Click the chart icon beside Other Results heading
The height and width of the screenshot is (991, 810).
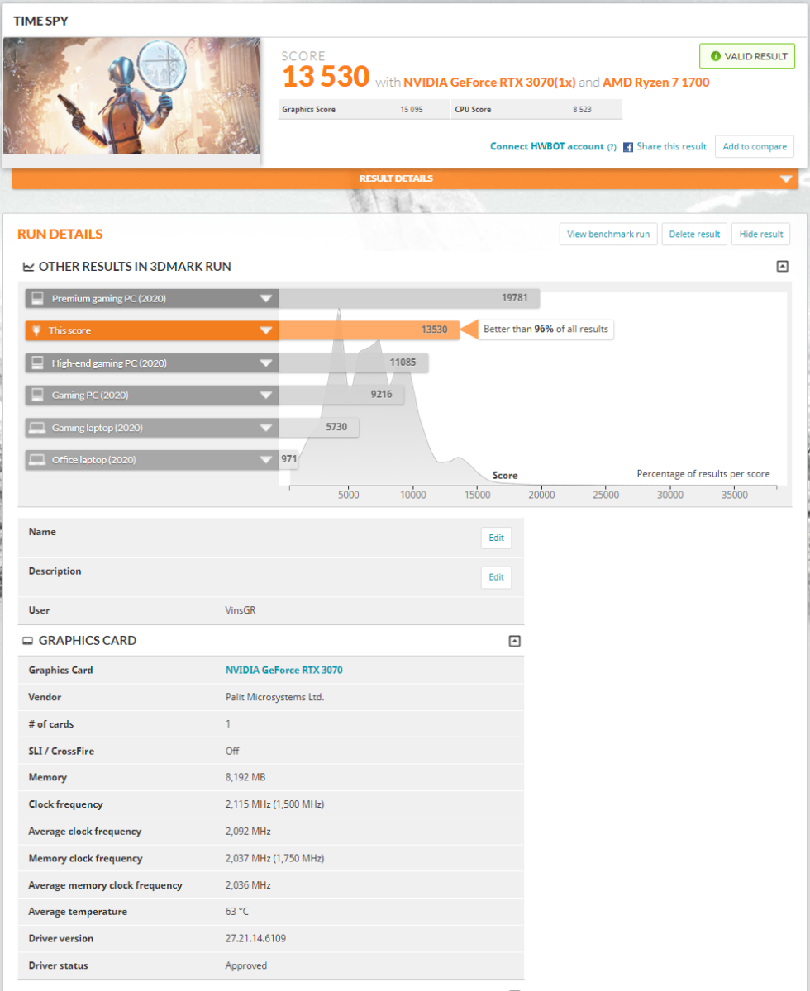tap(28, 267)
